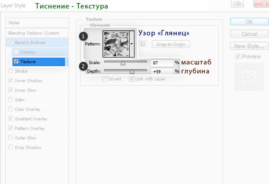This screenshot has height=184, width=269.
Task: Click the Depth slider handle
Action: point(132,72)
